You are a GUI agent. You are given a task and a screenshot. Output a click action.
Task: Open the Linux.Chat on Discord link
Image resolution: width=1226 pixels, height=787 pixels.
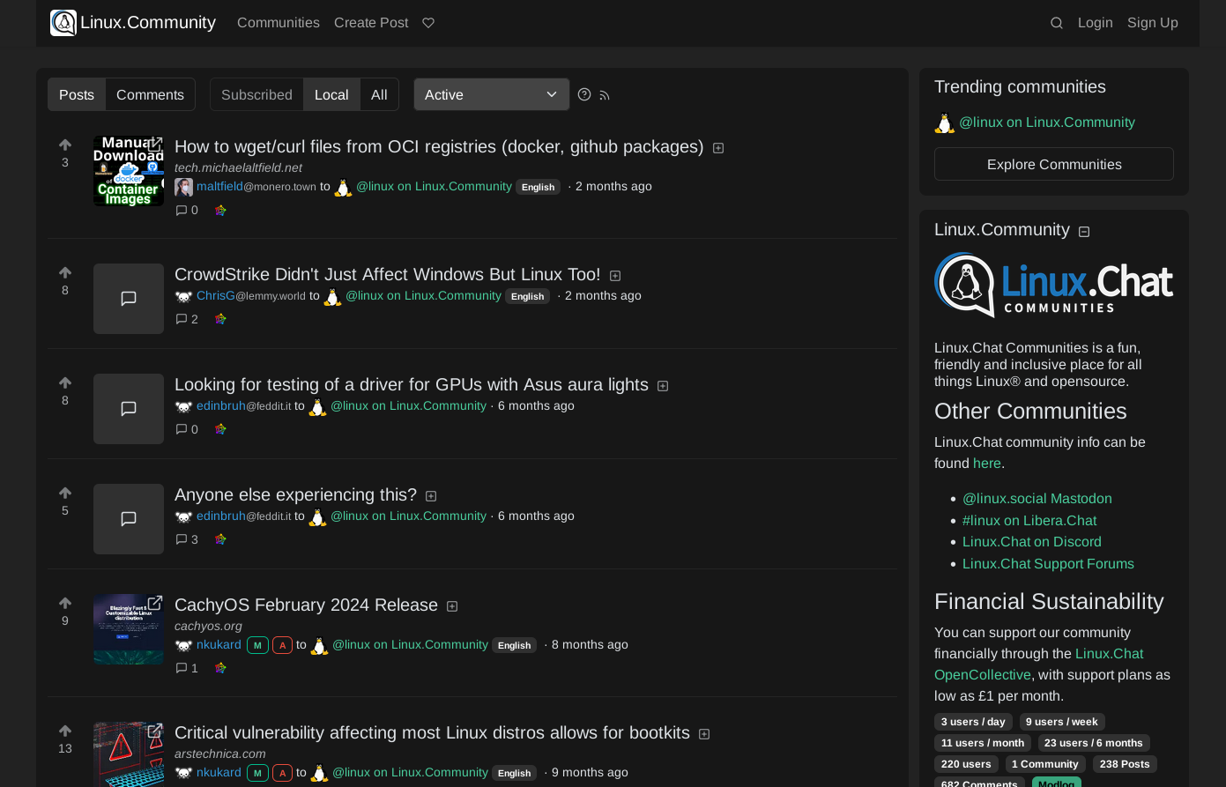(x=1032, y=542)
